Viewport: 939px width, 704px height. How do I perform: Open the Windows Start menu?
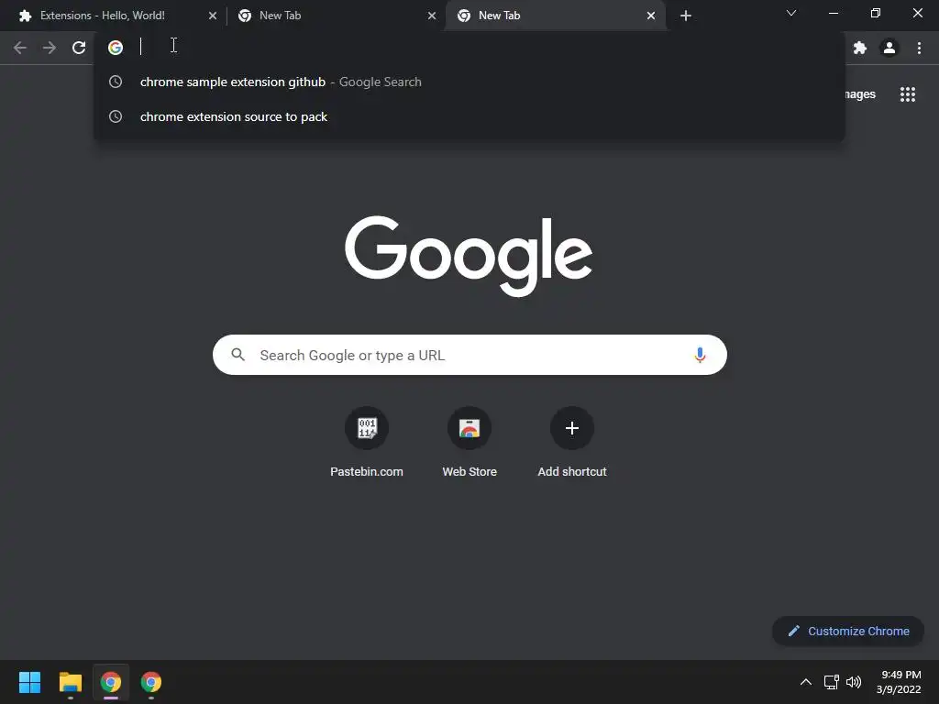(x=29, y=682)
